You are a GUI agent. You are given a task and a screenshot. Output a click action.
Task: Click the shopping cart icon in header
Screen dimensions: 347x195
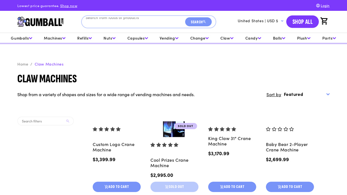coord(324,21)
